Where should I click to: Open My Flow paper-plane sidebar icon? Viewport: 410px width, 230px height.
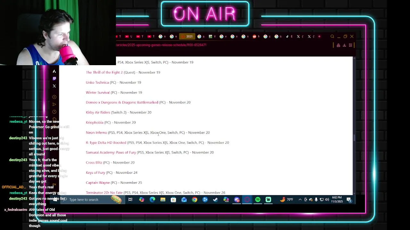point(54,104)
